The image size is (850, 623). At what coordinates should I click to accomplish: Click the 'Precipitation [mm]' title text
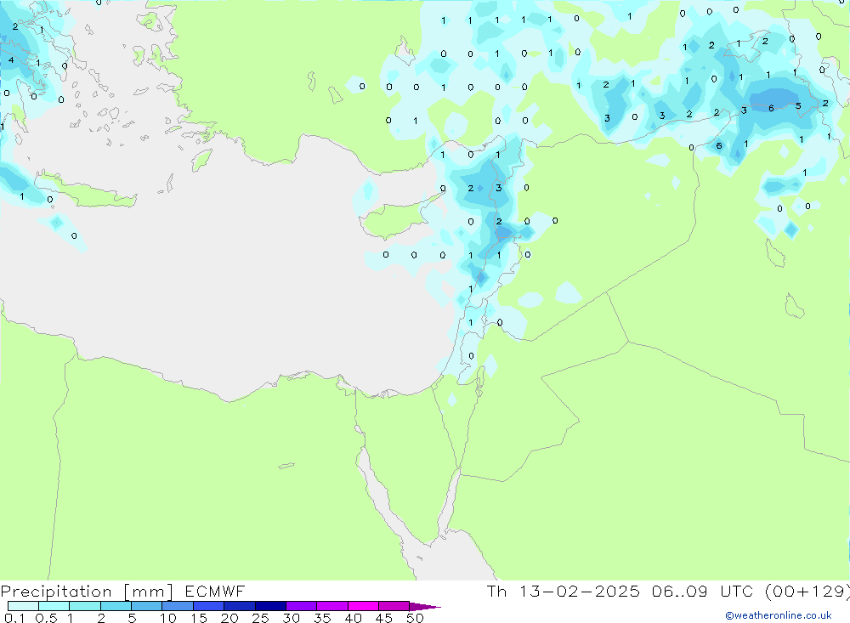coord(87,592)
